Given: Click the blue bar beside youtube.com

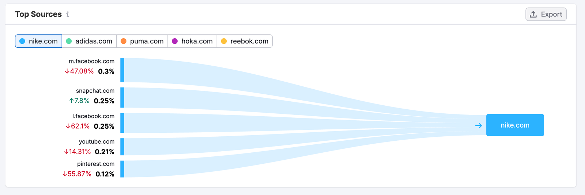Looking at the screenshot, I should click(122, 147).
